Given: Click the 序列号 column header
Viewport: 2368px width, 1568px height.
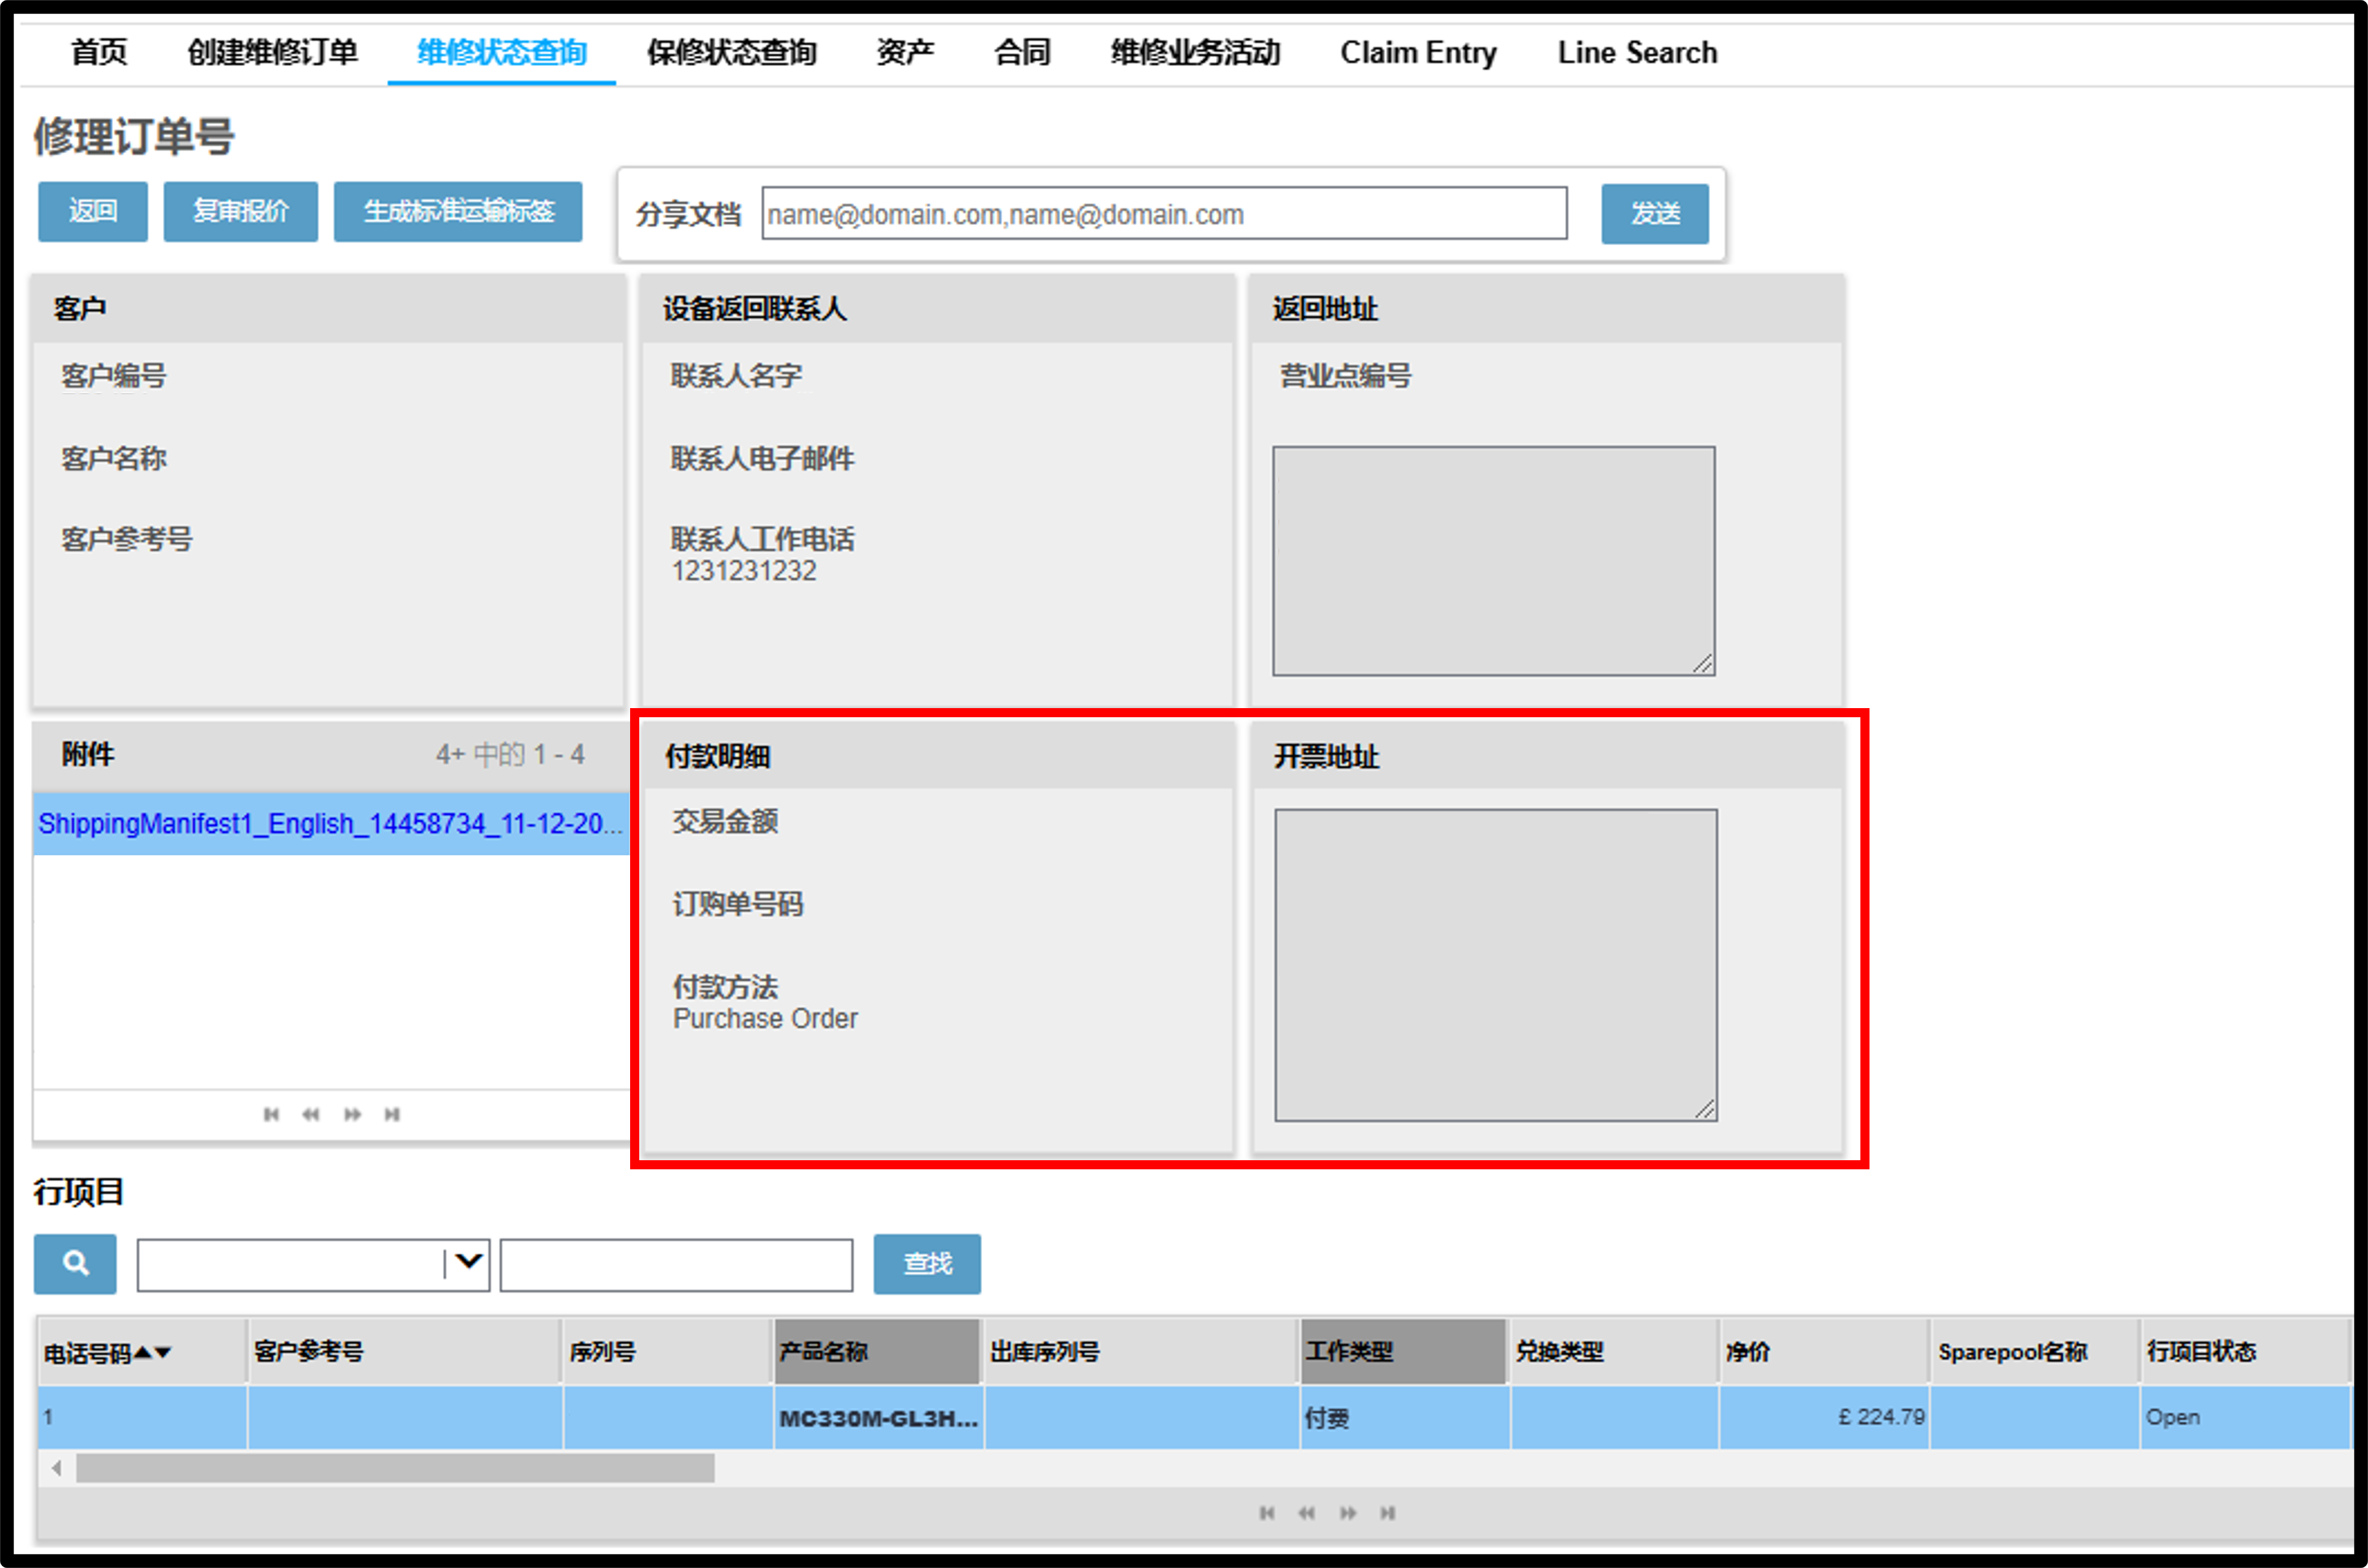Looking at the screenshot, I should click(x=667, y=1352).
